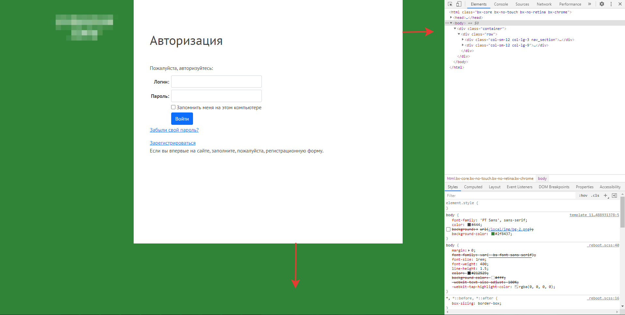Open the Computed styles tab

point(473,187)
